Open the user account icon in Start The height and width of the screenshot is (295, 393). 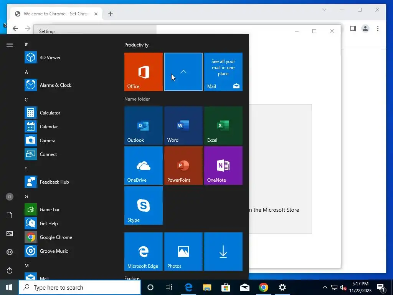pos(10,197)
